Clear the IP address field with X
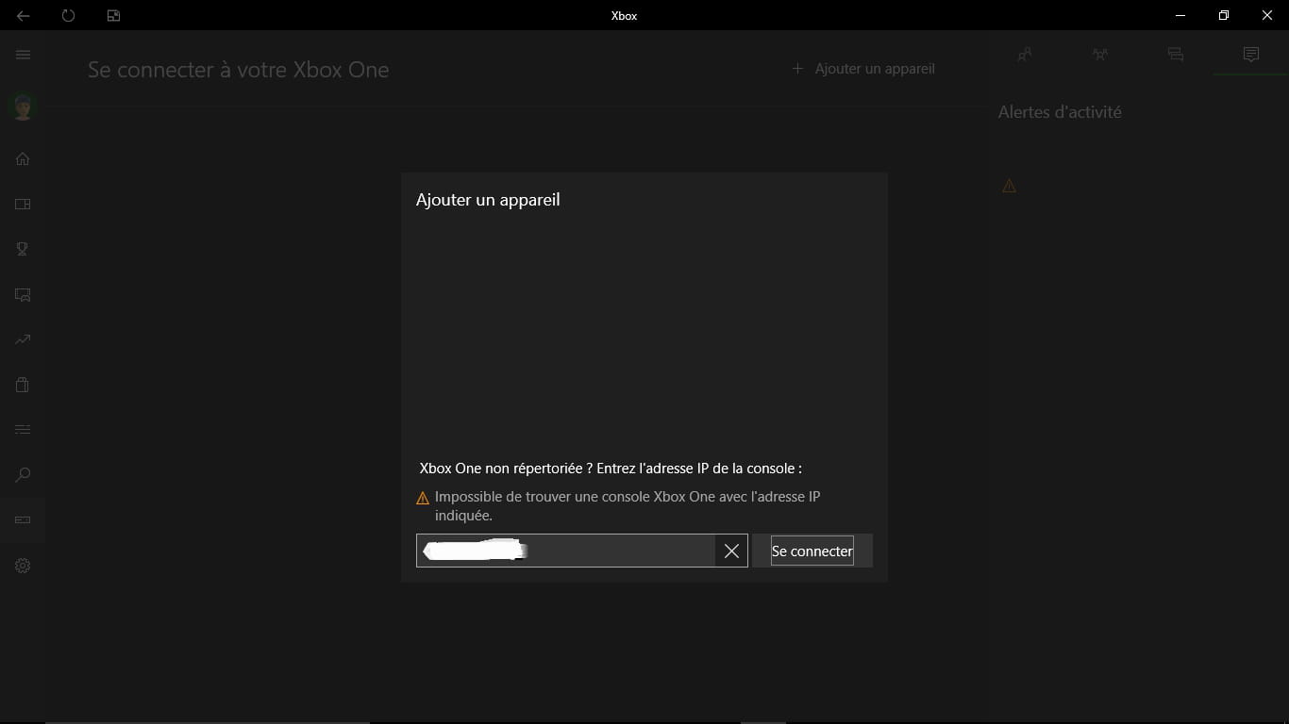 [x=731, y=551]
